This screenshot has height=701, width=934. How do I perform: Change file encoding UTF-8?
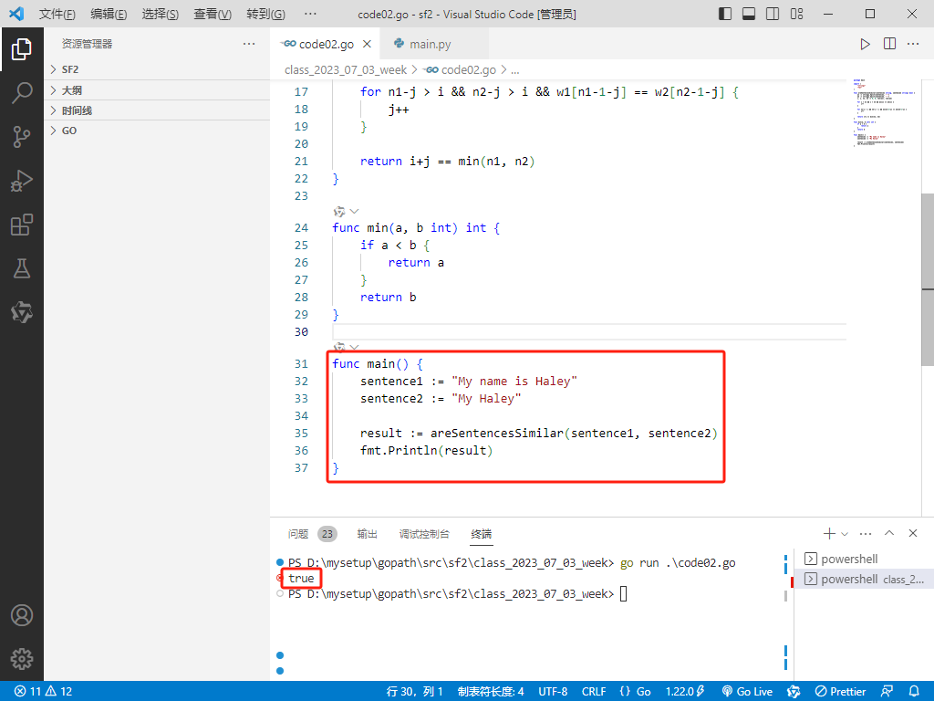553,691
